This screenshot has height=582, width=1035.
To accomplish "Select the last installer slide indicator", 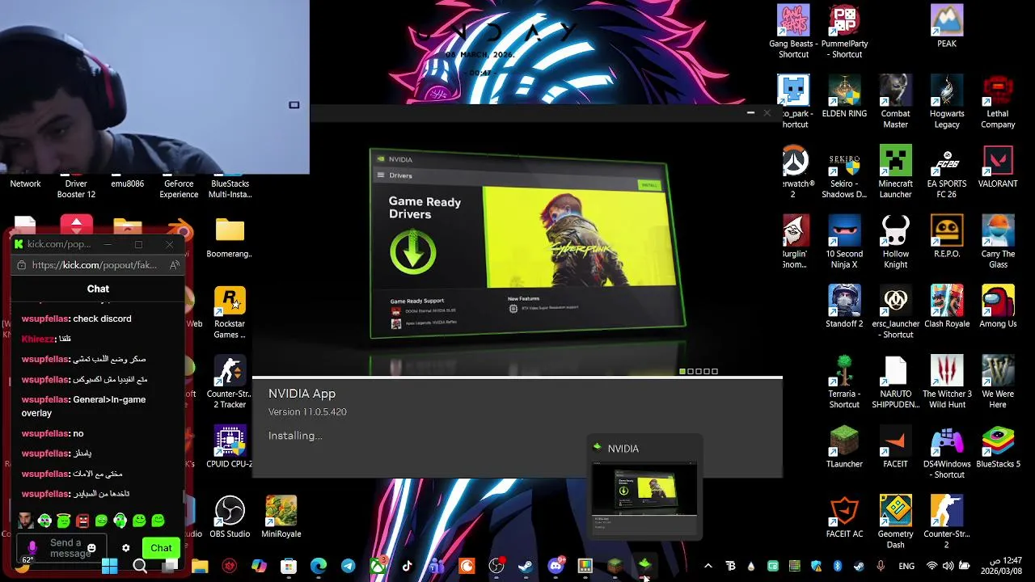I will pos(715,371).
